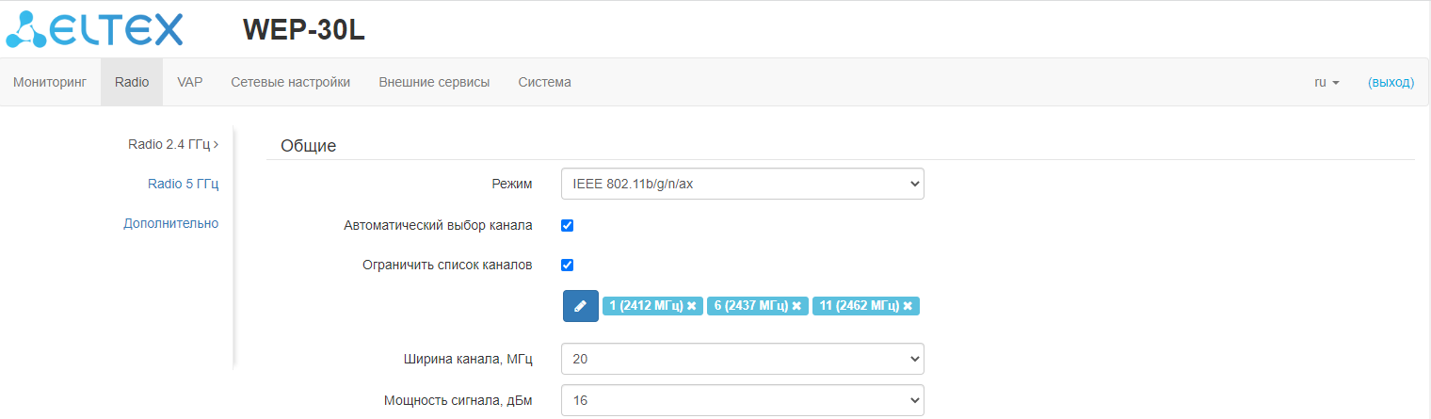This screenshot has width=1431, height=419.
Task: Click the pencil edit channel list button
Action: (x=580, y=306)
